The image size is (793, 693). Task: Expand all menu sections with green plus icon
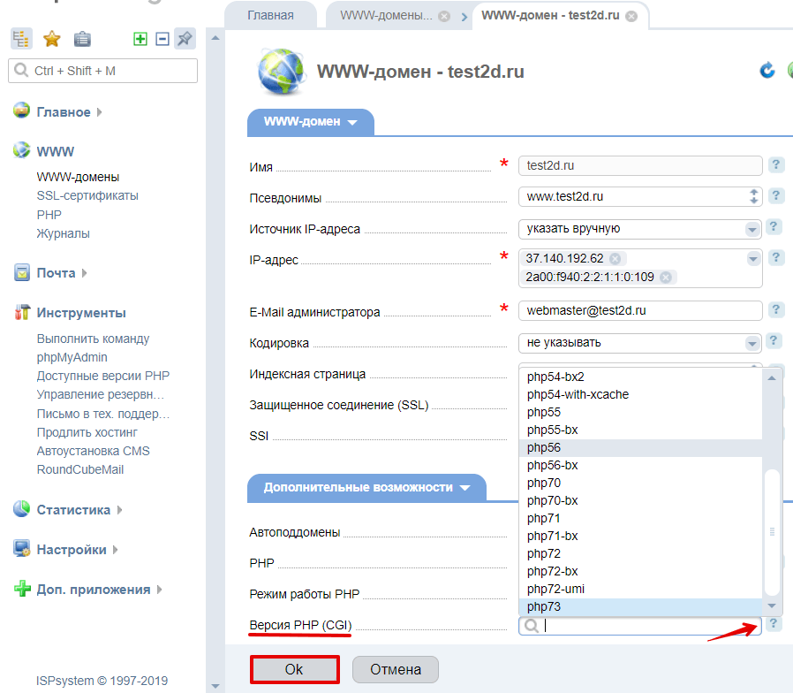(140, 39)
